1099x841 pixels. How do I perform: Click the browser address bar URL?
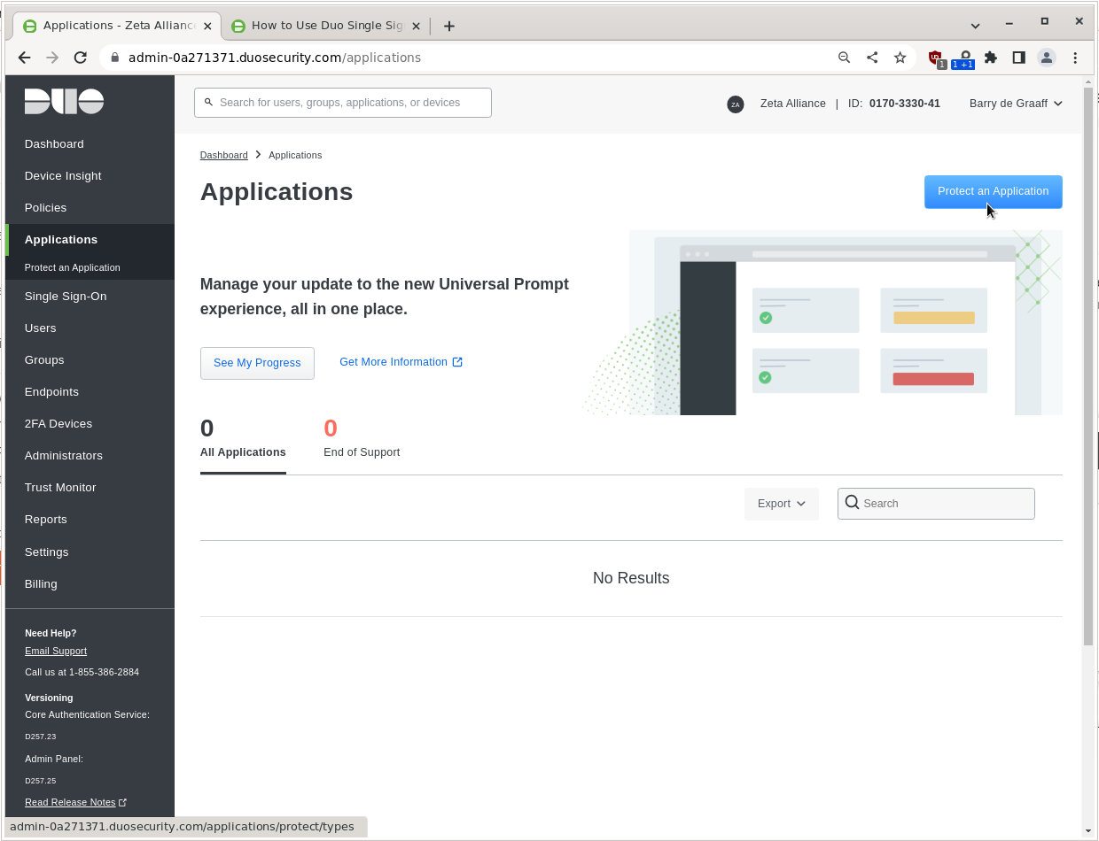(275, 58)
